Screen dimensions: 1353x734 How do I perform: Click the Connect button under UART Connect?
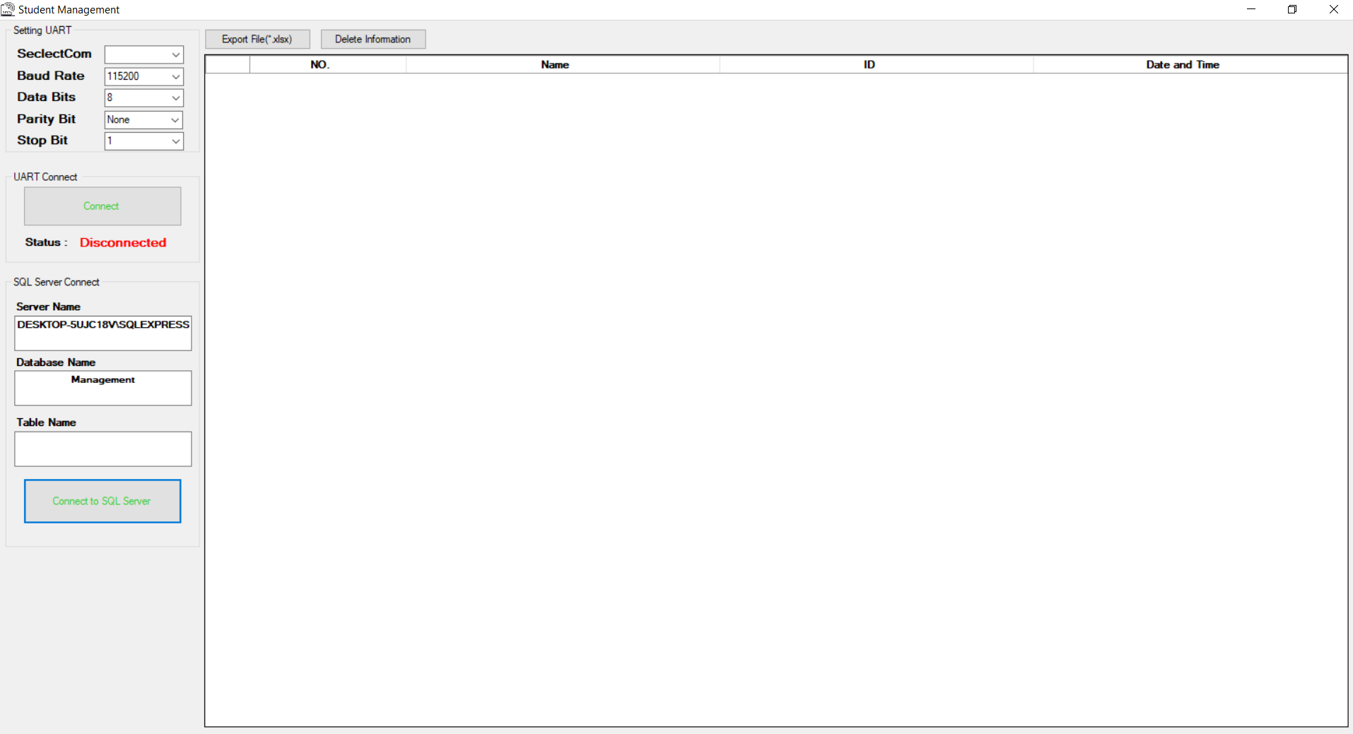[x=102, y=206]
